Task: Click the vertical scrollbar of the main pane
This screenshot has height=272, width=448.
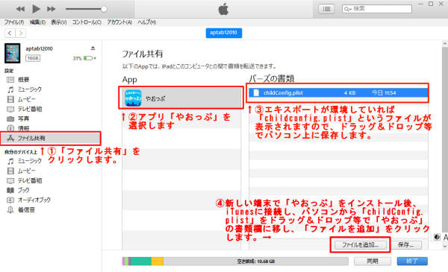Action: click(445, 139)
